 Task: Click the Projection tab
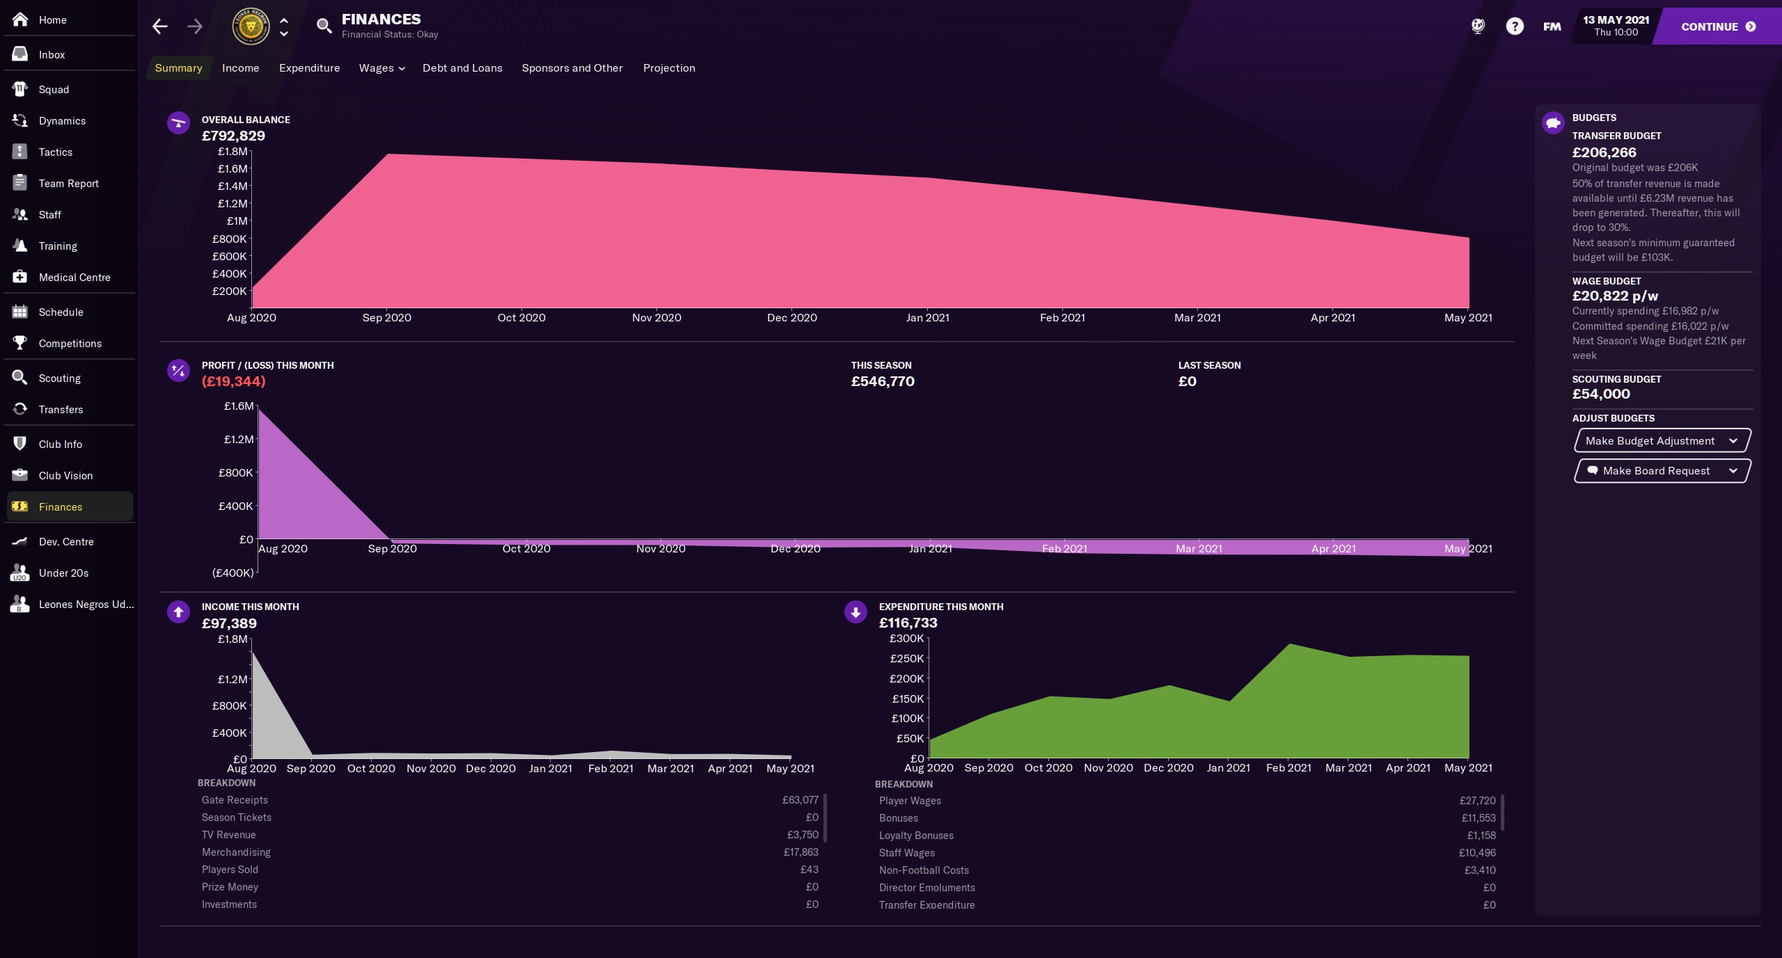(668, 68)
